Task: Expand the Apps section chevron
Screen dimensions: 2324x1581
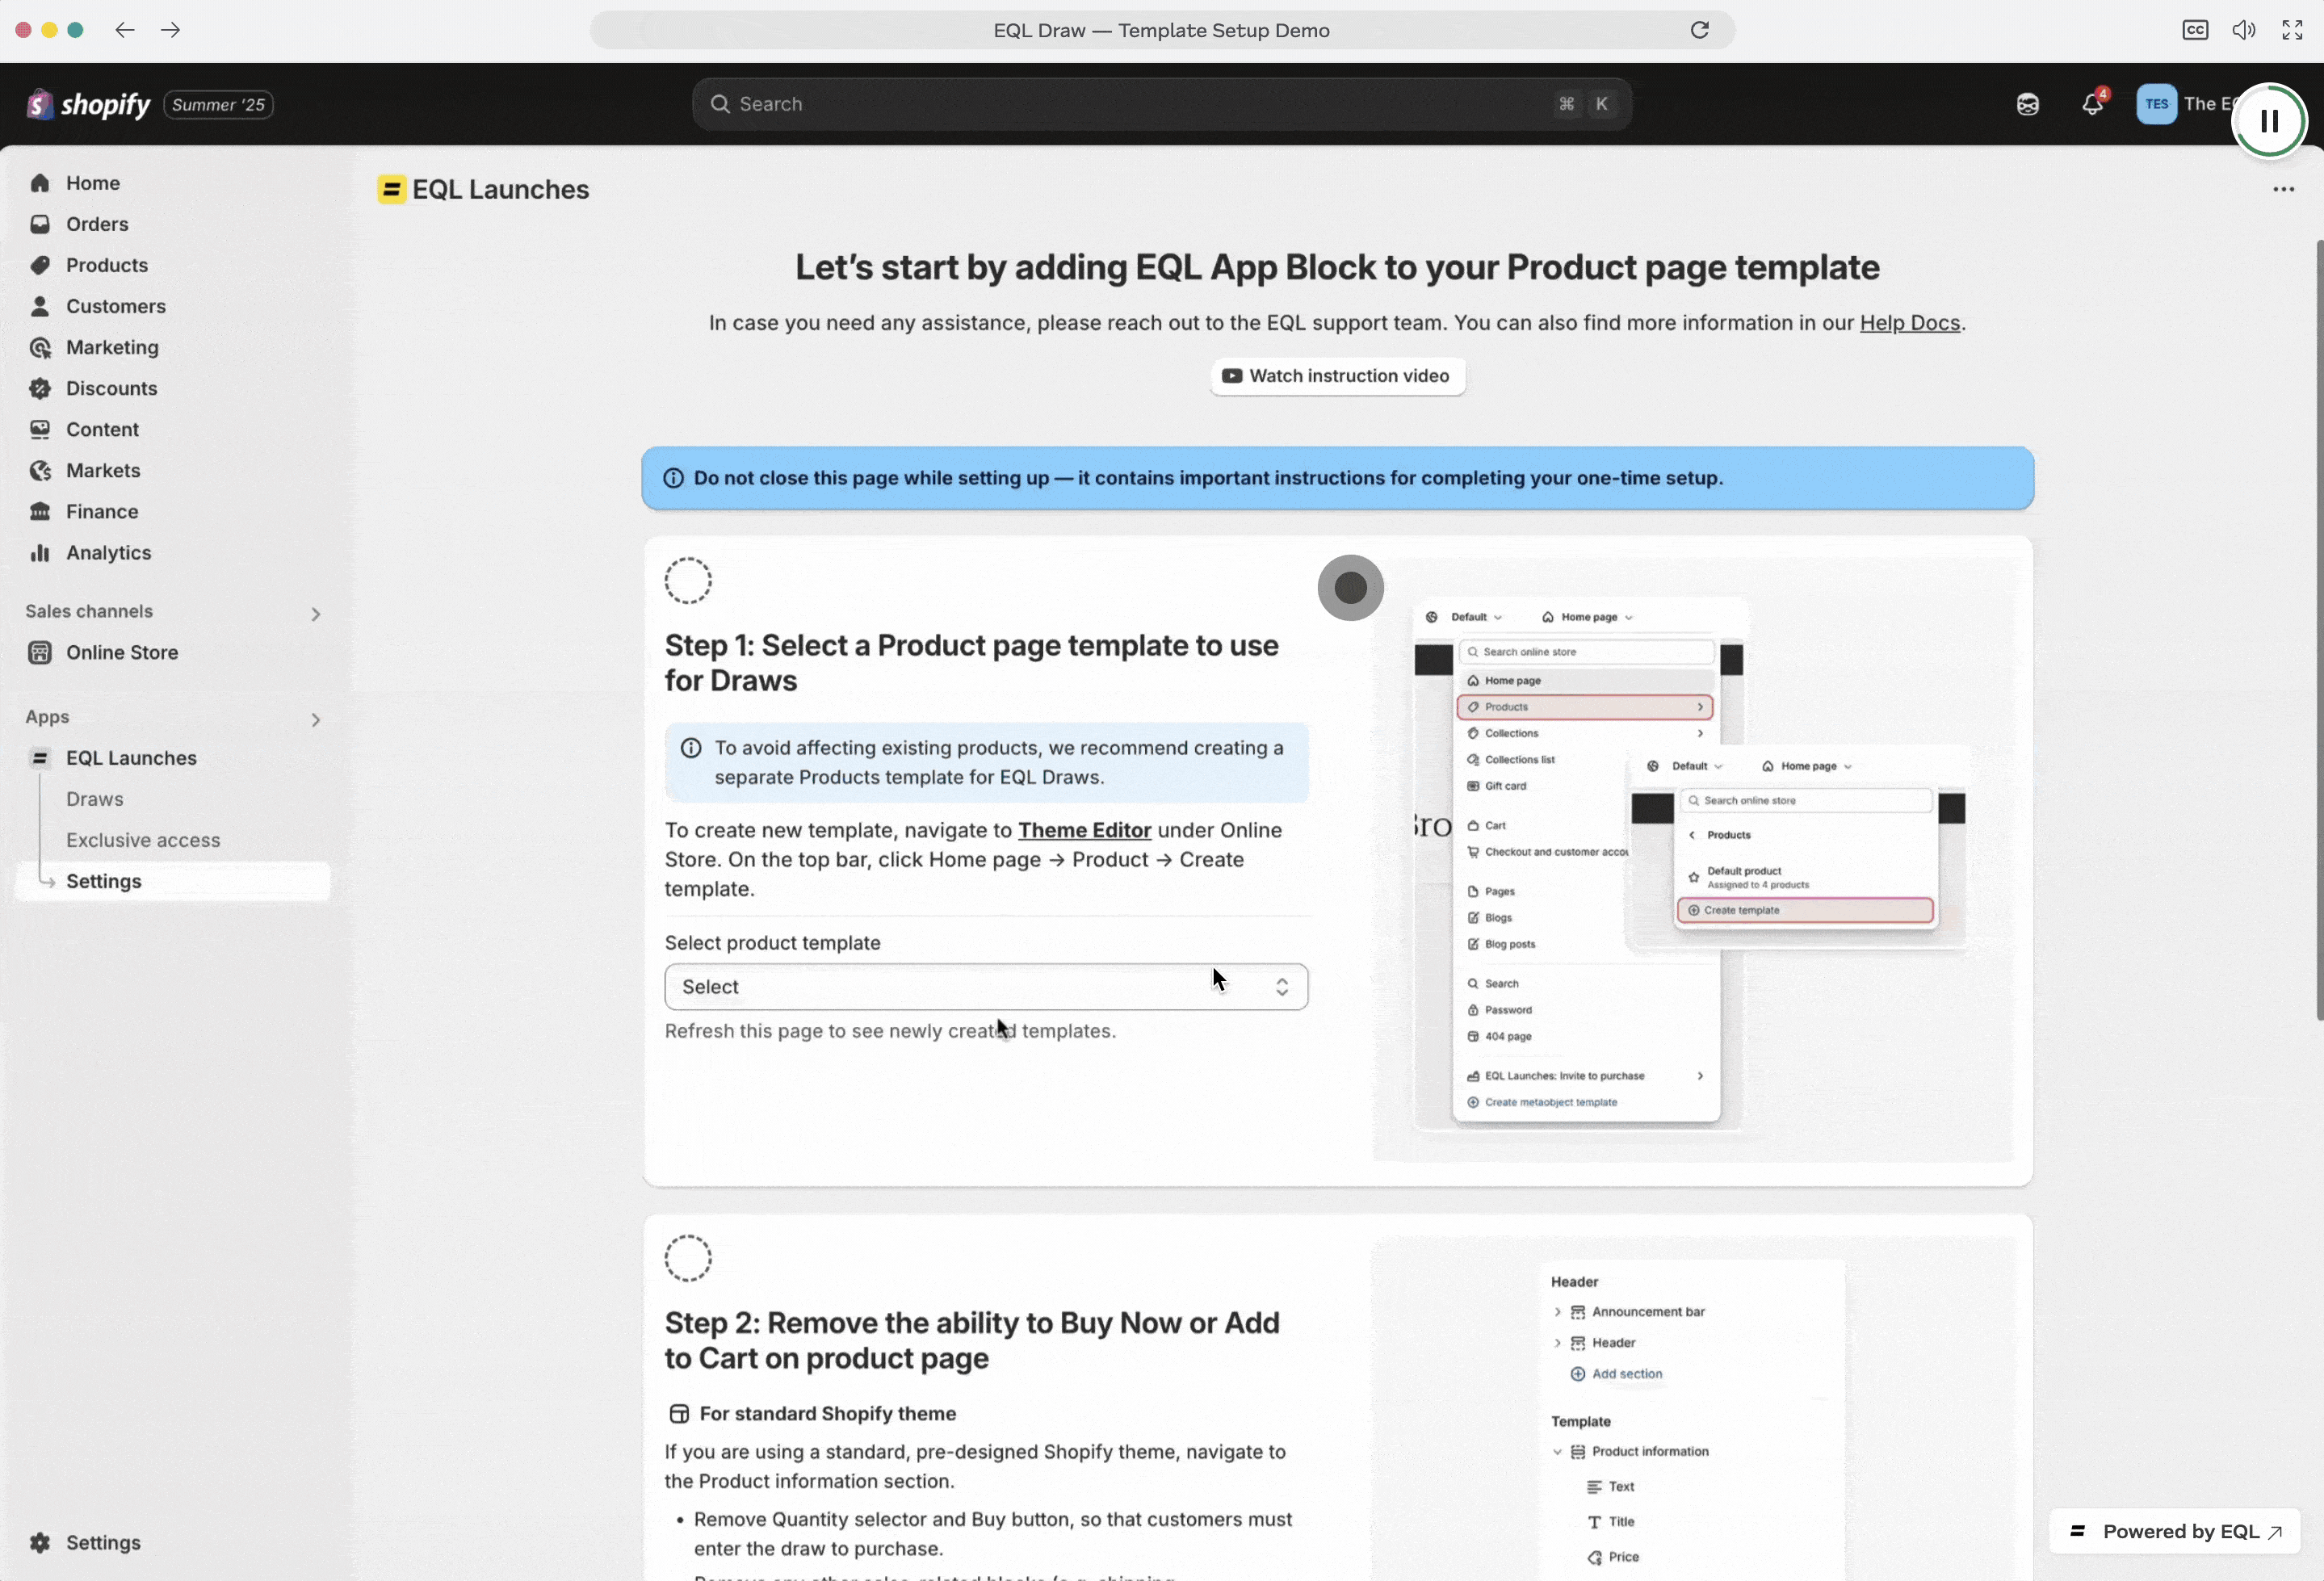Action: (316, 719)
